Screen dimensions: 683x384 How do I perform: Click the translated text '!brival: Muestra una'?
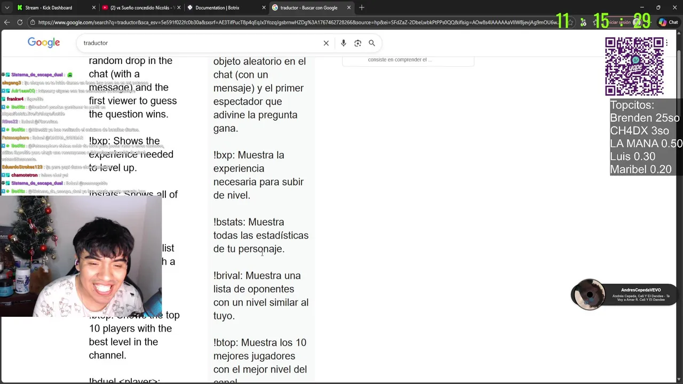click(x=257, y=276)
